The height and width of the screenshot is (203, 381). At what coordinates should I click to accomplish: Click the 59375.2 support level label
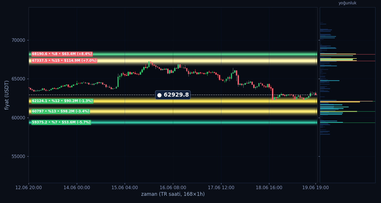pos(61,122)
